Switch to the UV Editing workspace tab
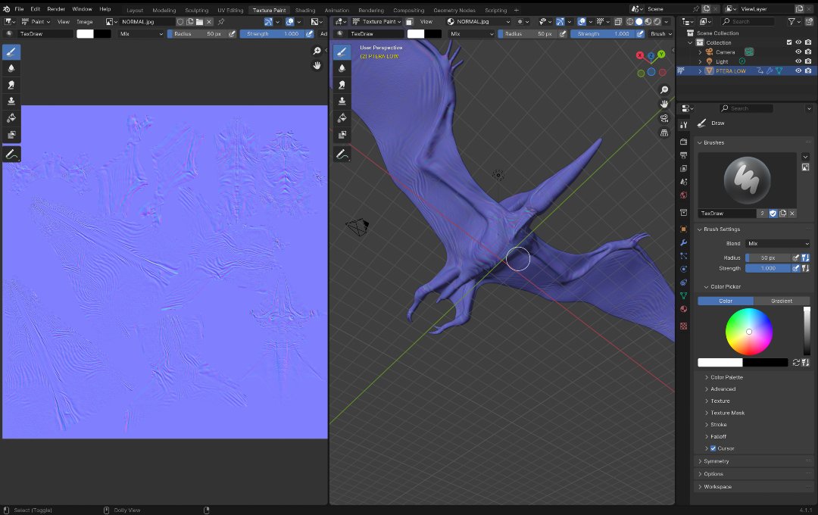818x515 pixels. [x=230, y=10]
